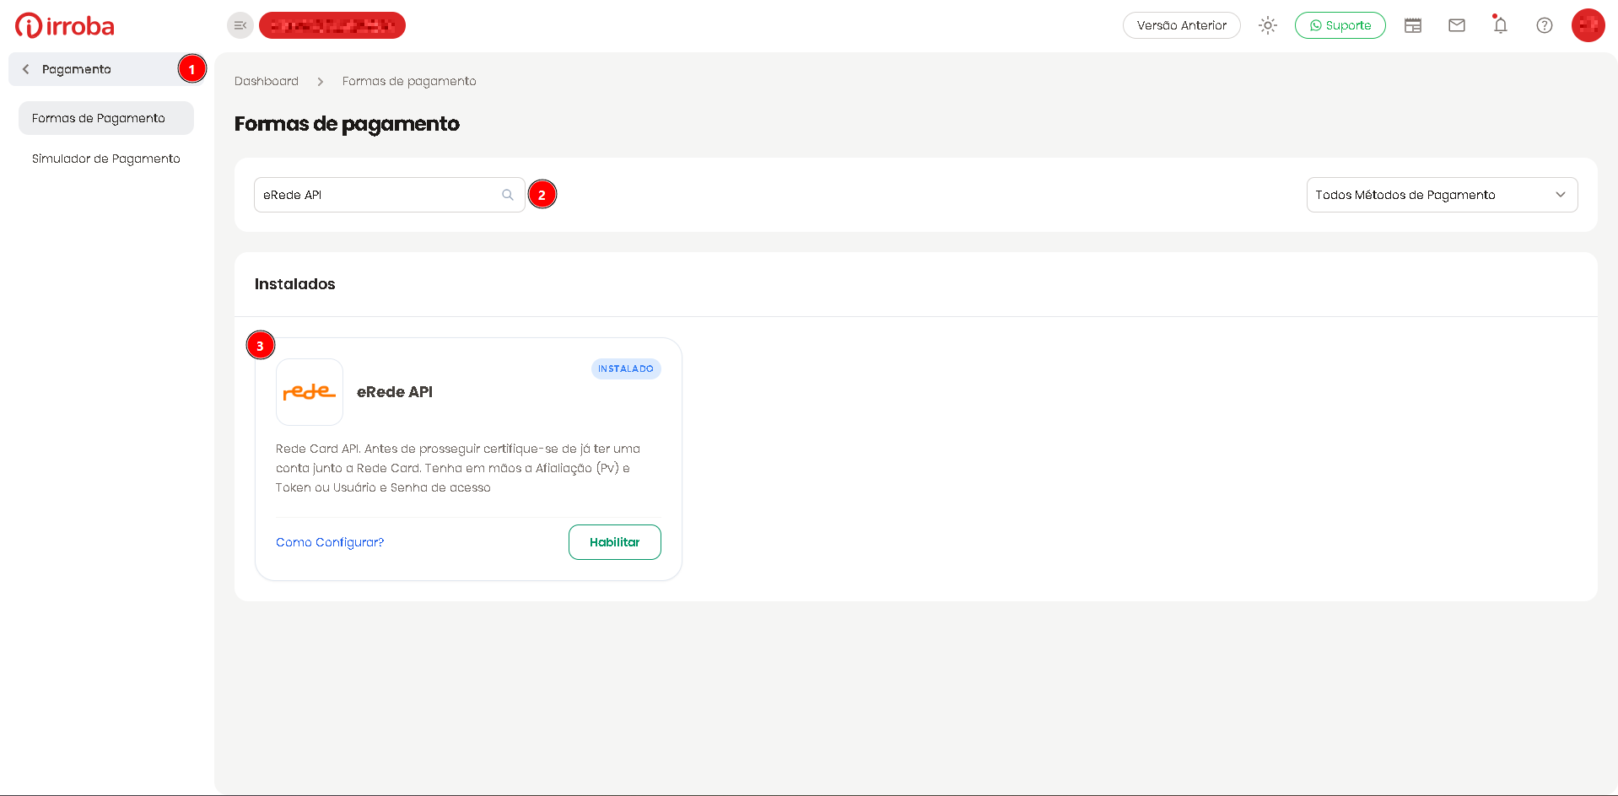This screenshot has width=1618, height=796.
Task: Click the search magnifier icon
Action: tap(508, 195)
